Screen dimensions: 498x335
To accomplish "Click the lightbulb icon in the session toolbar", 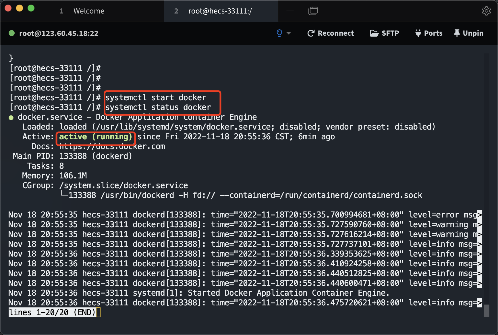I will pos(279,33).
